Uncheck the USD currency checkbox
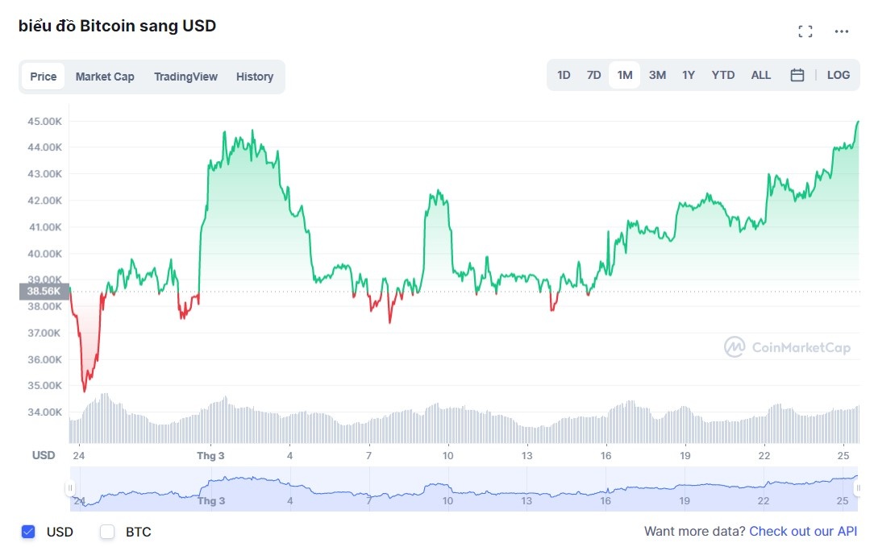 point(28,532)
